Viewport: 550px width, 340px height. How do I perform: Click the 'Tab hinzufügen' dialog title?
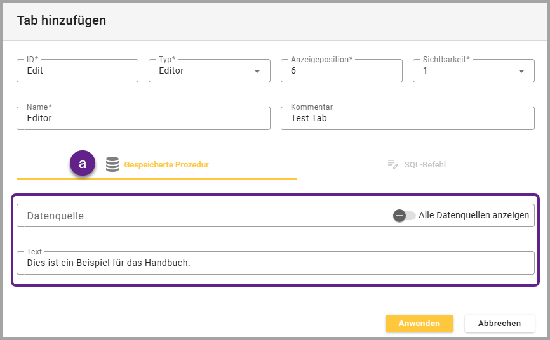[x=62, y=21]
